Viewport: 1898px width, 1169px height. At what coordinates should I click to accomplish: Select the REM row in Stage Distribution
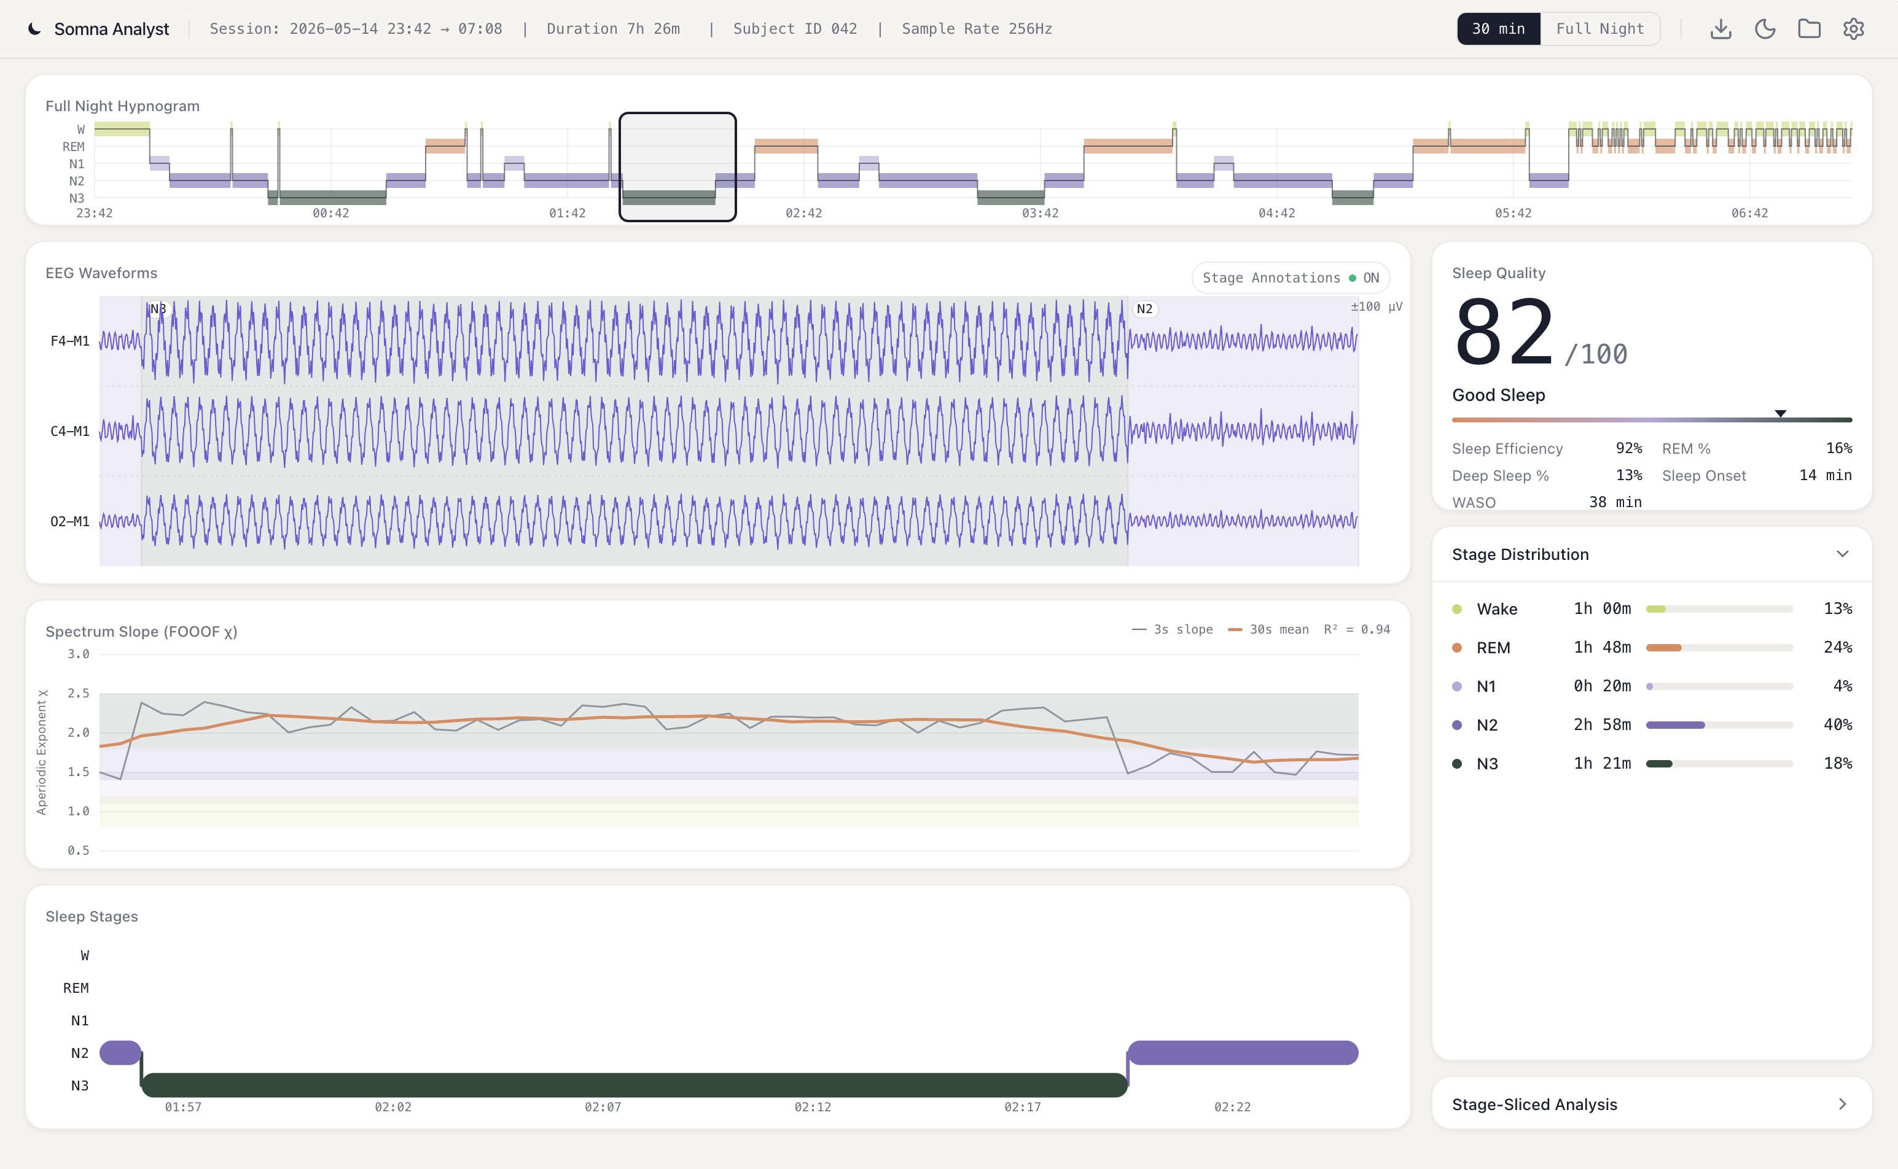click(1651, 647)
